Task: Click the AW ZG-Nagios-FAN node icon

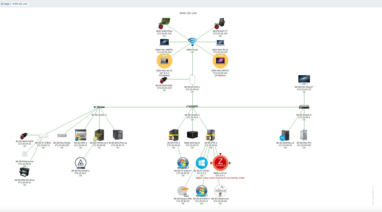Action: [x=183, y=190]
